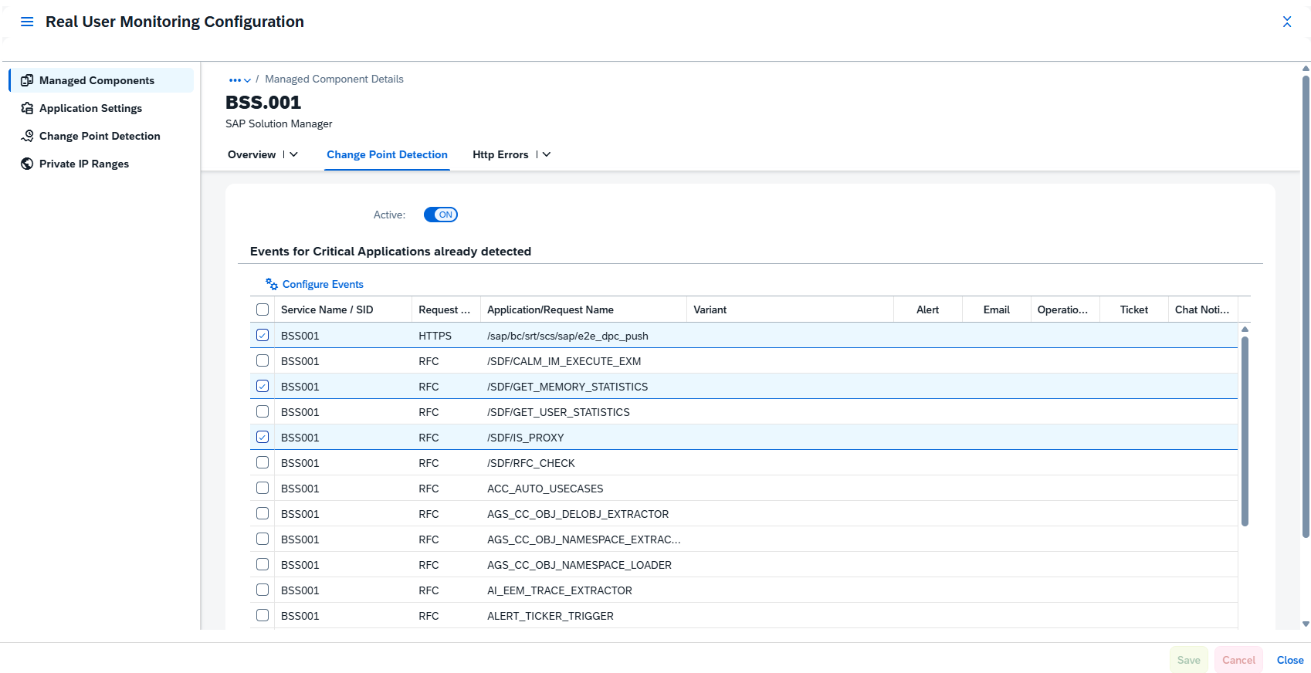The image size is (1311, 673).
Task: Tick the select-all checkbox in table header
Action: (263, 309)
